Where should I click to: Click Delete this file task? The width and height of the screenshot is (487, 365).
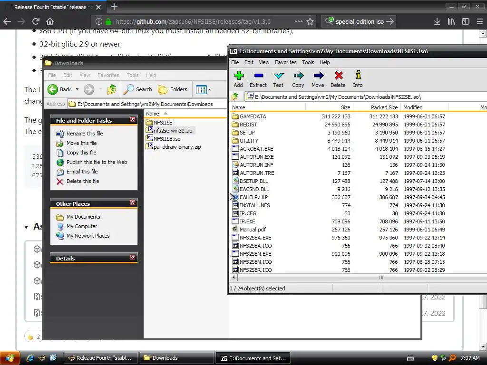(83, 181)
